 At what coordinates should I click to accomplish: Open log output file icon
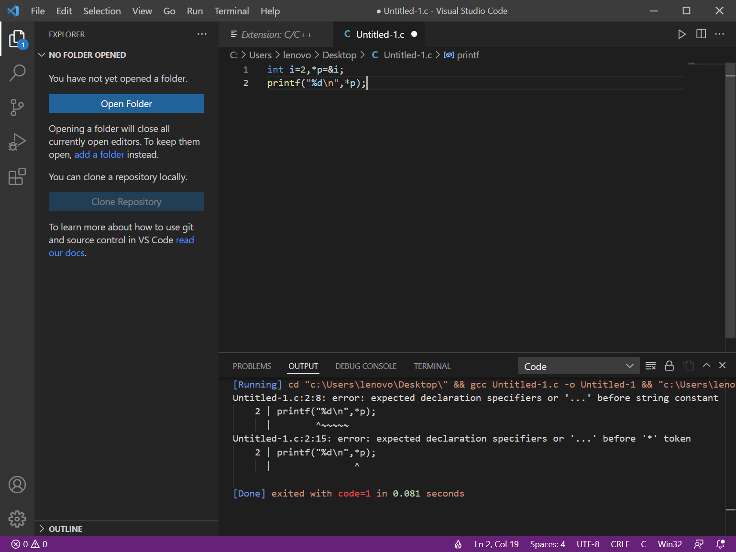[688, 366]
